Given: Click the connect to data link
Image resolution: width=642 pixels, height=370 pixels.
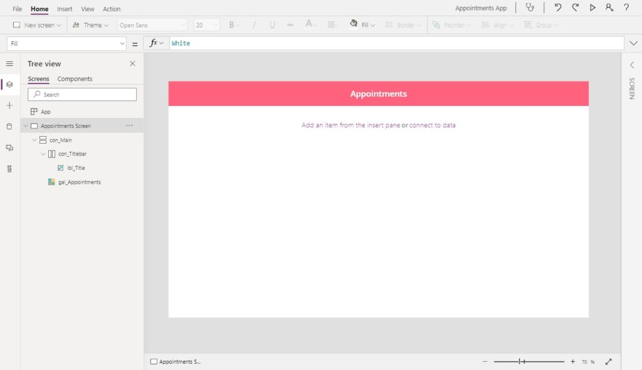Looking at the screenshot, I should 433,125.
